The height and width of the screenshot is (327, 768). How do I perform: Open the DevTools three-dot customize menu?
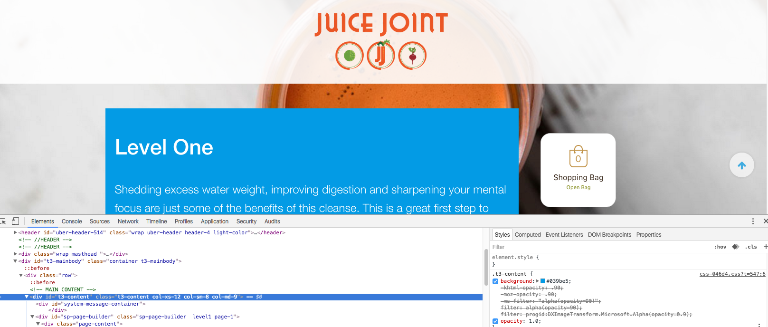pos(753,221)
